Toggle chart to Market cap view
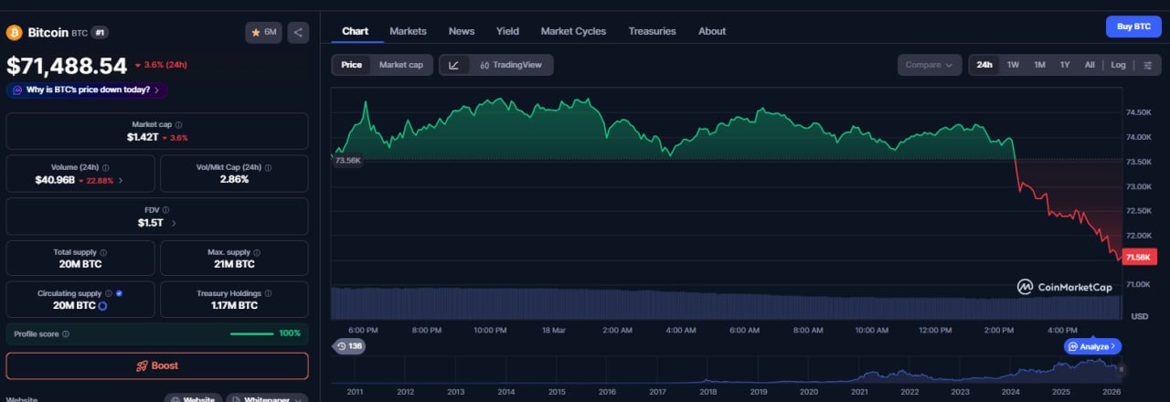This screenshot has height=402, width=1170. tap(400, 65)
